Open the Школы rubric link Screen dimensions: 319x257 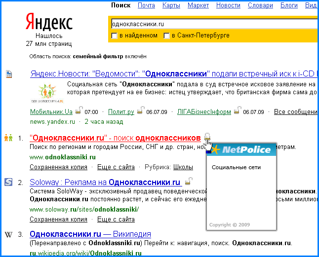click(x=183, y=167)
